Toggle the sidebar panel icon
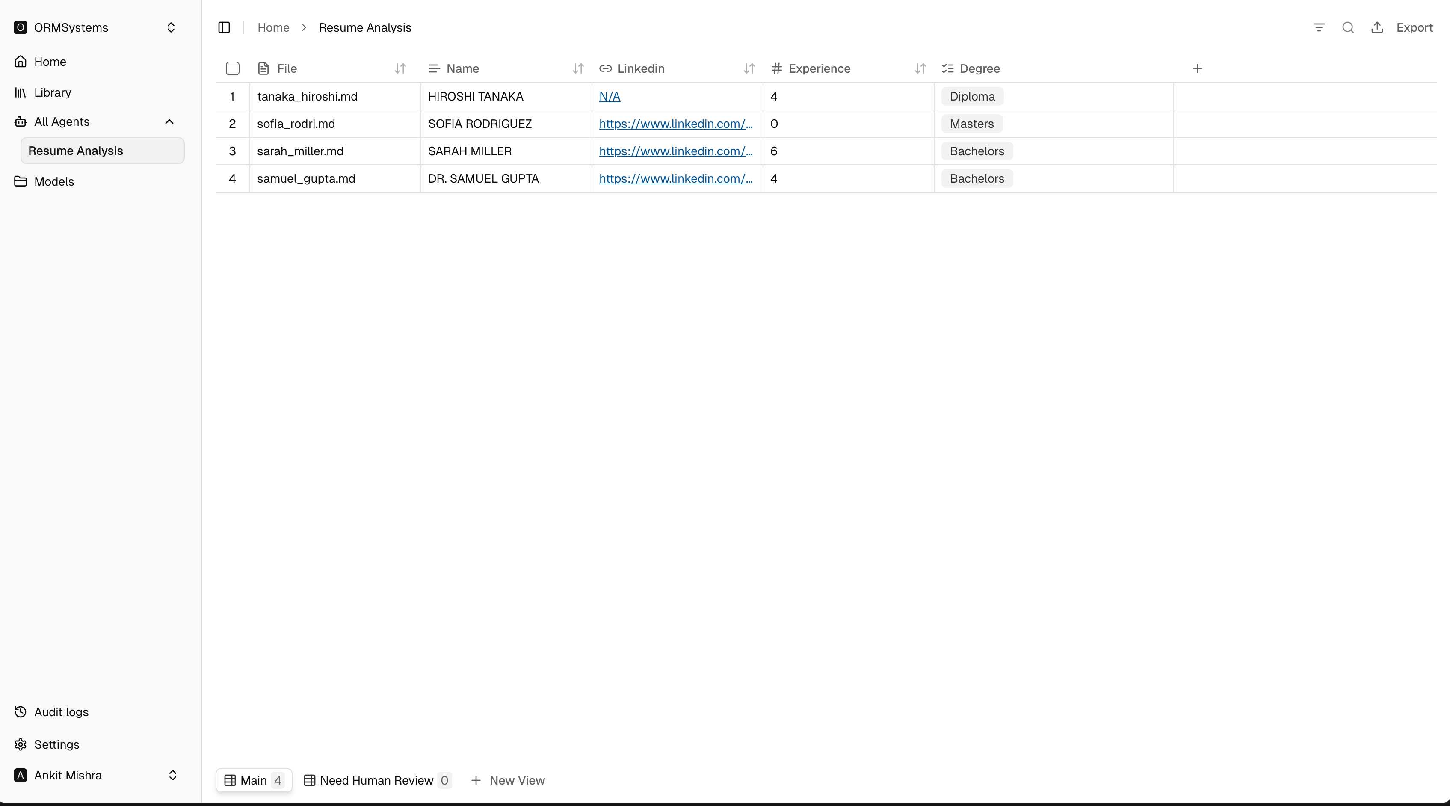 224,27
